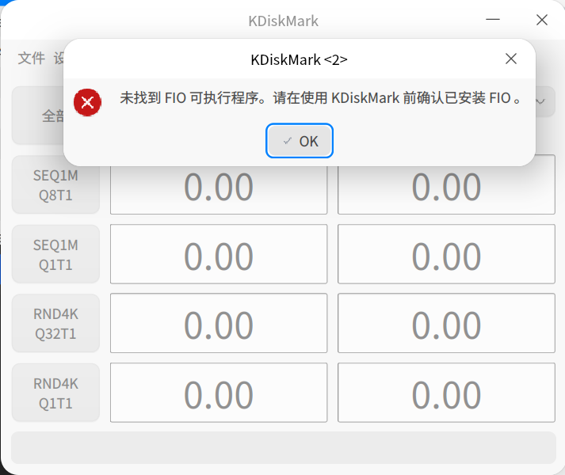Select SEQ1M Q1T1 read result 0.00
565x475 pixels.
219,254
